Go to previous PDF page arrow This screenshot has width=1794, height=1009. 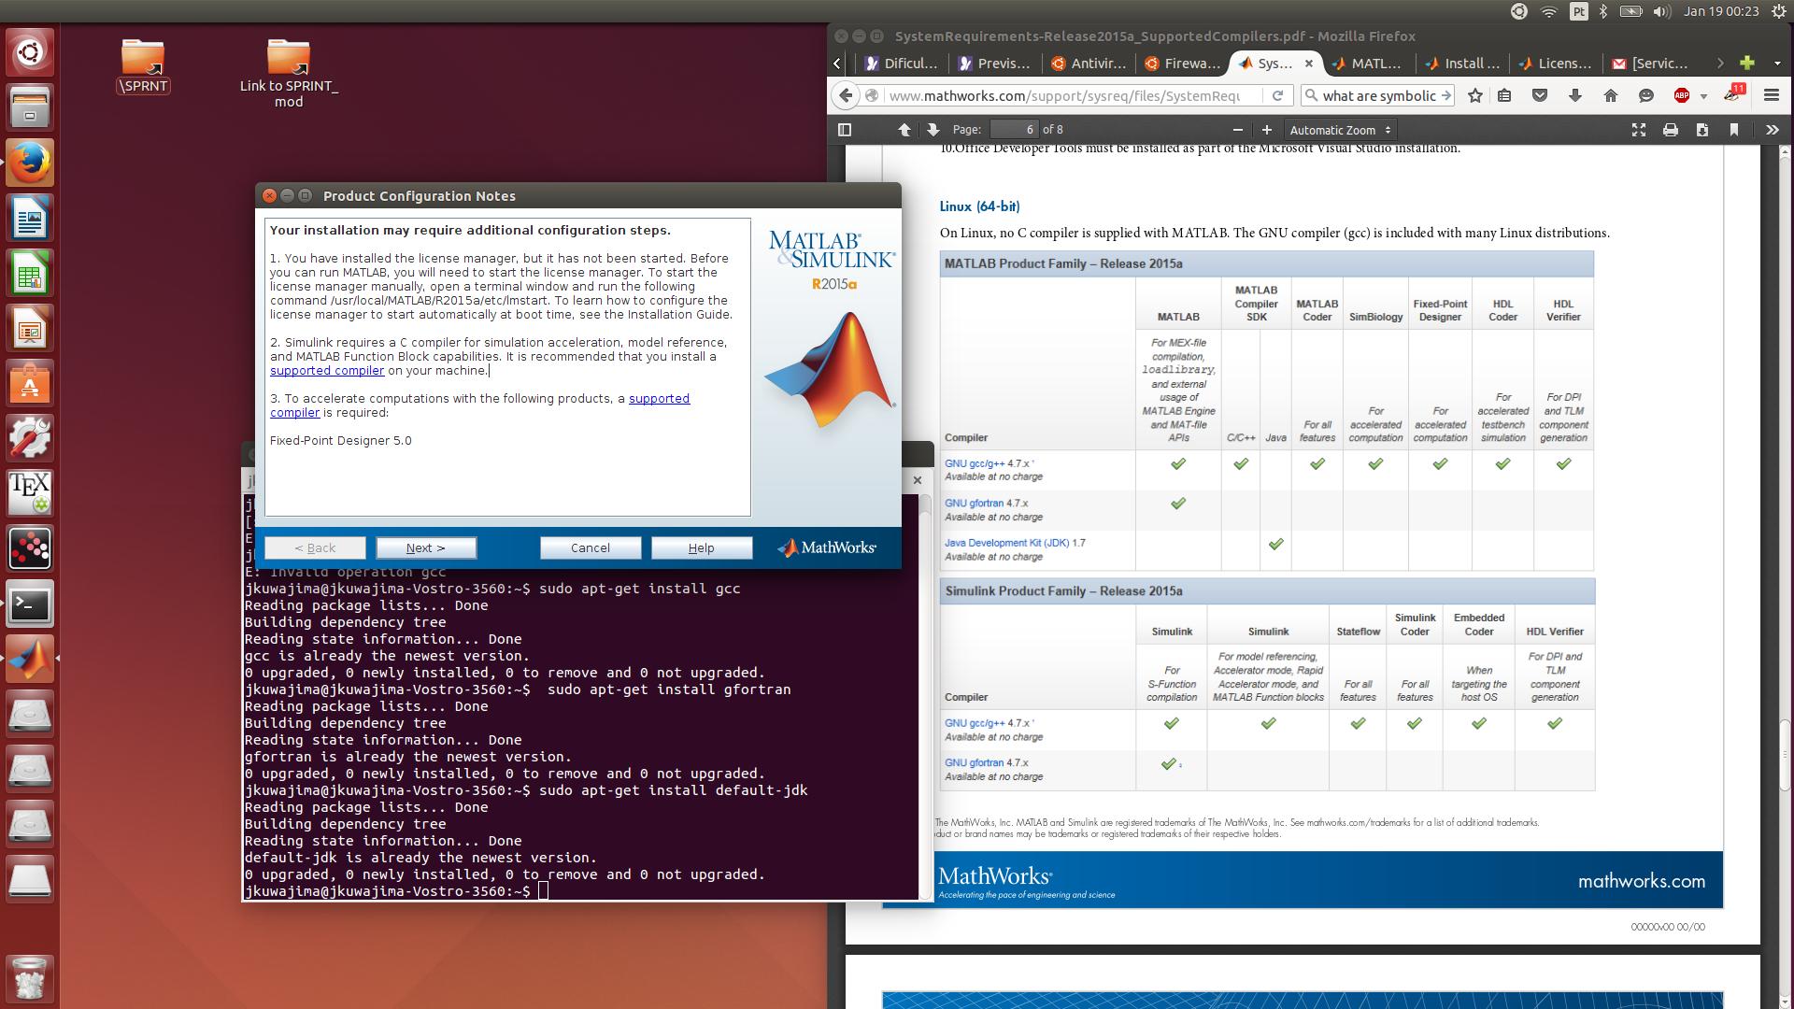pyautogui.click(x=904, y=130)
